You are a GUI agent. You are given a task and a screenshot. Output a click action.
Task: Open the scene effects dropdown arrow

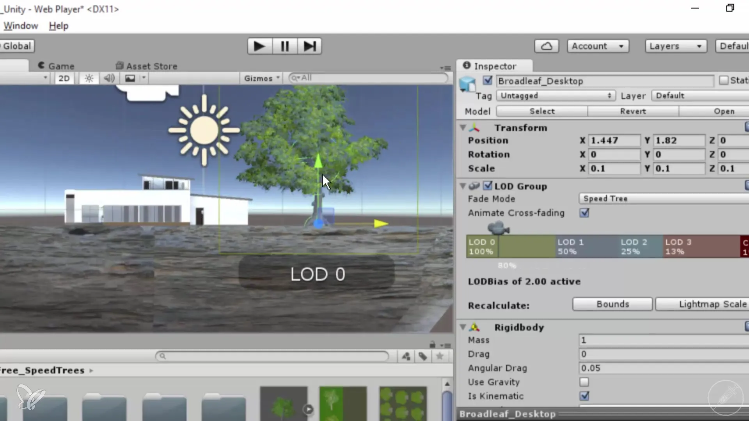144,78
